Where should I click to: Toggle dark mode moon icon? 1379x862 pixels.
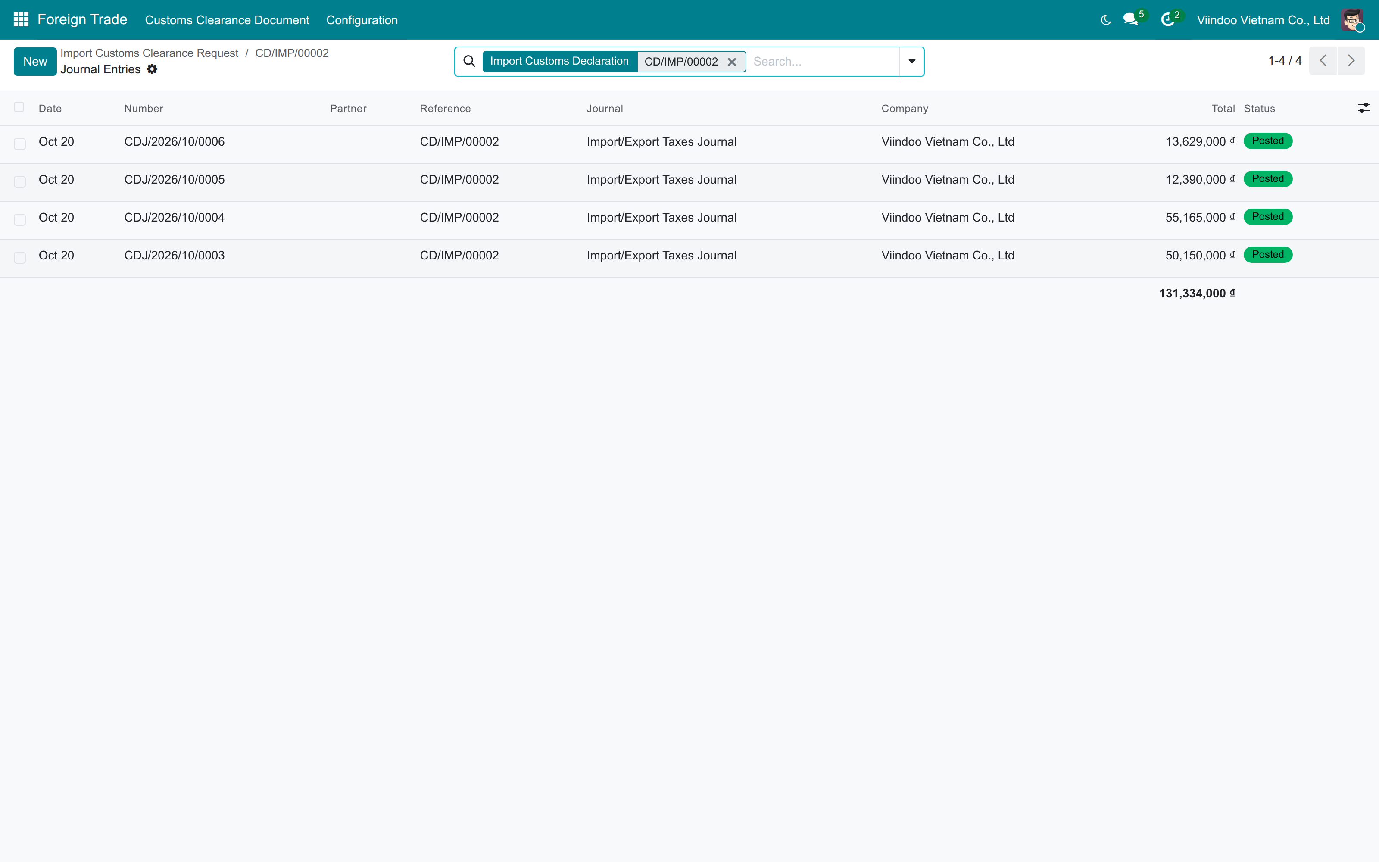(1105, 20)
